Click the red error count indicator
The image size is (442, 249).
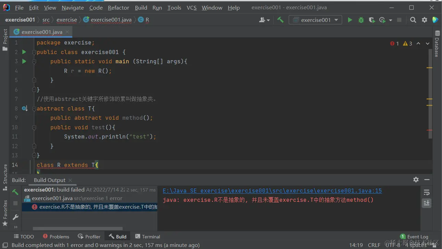coord(394,43)
